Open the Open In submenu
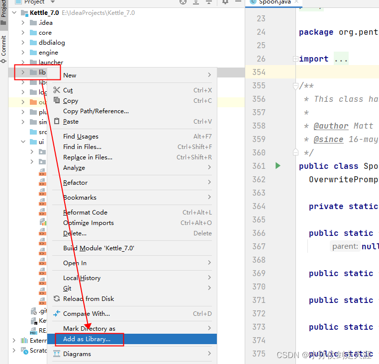379x364 pixels. click(x=132, y=263)
